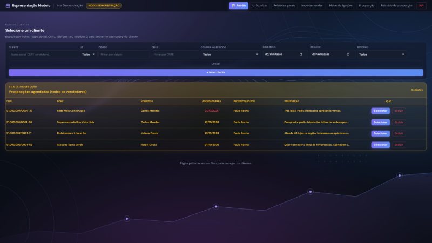432x243 pixels.
Task: Click the Observação column header
Action: click(x=292, y=101)
